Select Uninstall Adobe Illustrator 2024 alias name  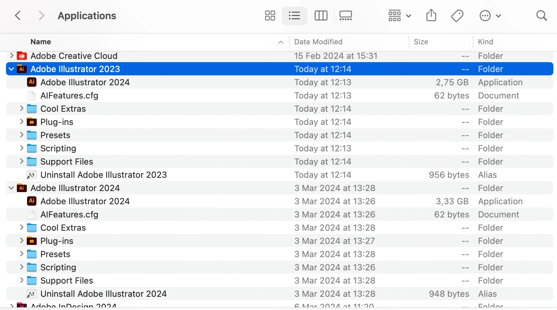(103, 294)
